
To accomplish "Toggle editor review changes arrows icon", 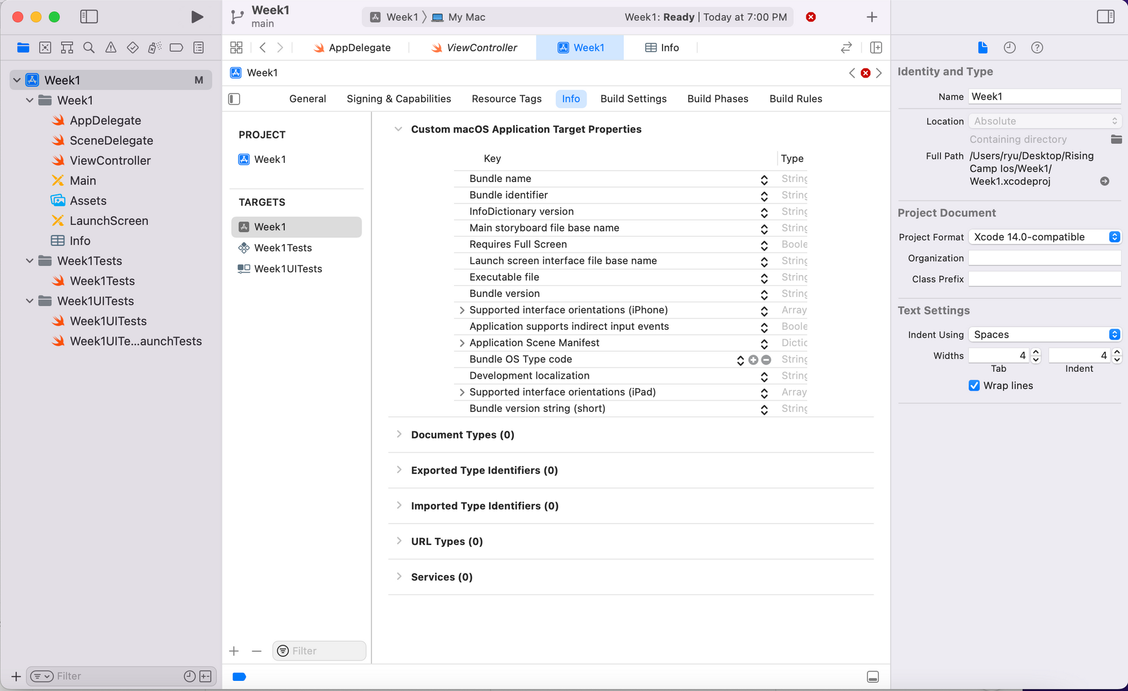I will coord(846,47).
